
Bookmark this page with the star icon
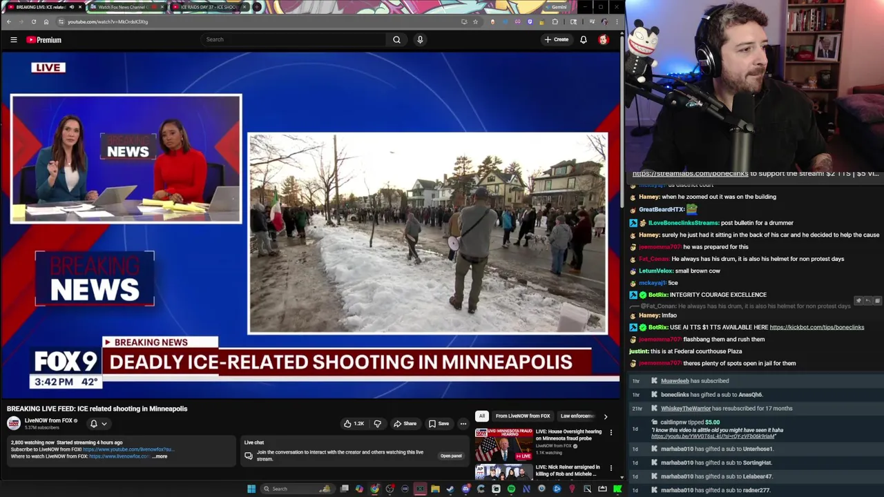point(475,21)
